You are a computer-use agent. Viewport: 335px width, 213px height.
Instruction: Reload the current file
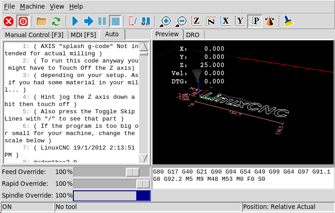click(56, 21)
